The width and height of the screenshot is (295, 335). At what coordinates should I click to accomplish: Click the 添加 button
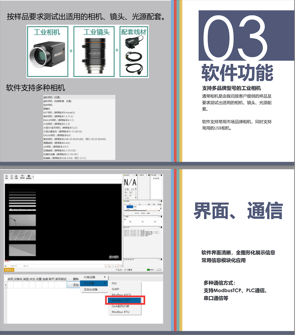click(76, 285)
